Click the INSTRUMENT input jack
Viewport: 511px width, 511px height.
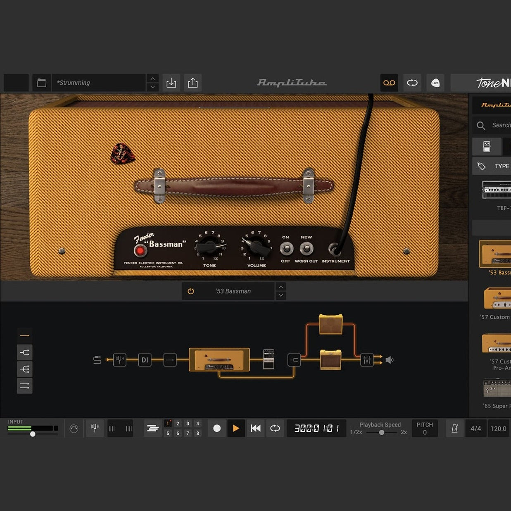click(334, 249)
